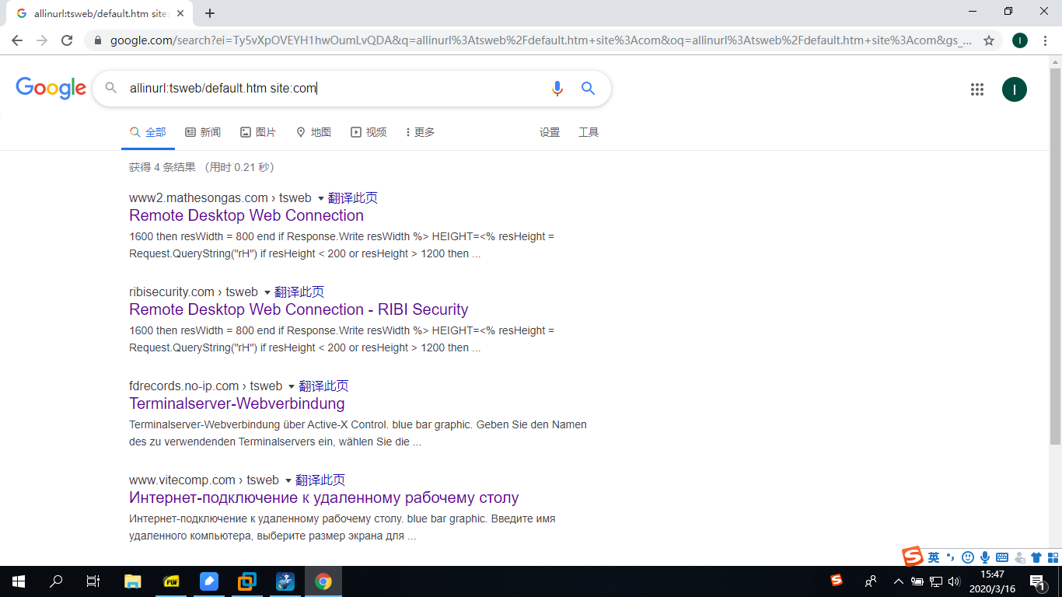Reload the page

click(x=67, y=40)
